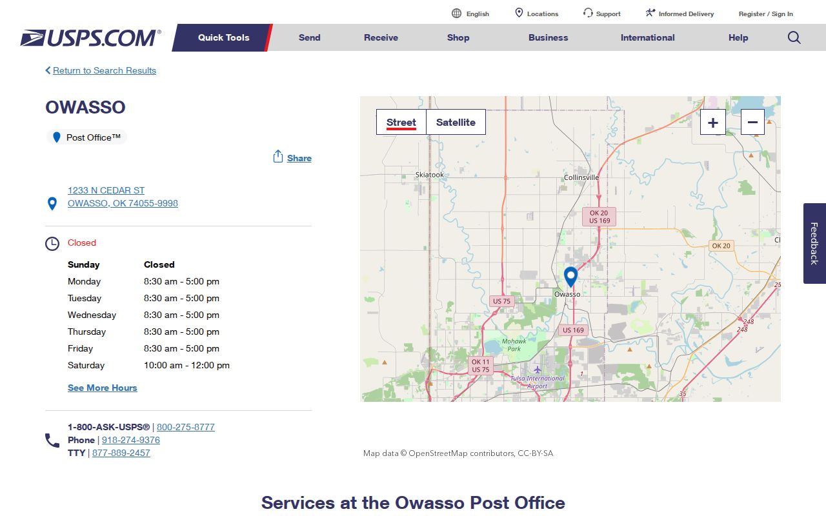826x516 pixels.
Task: Click the Locations pin icon
Action: (x=519, y=13)
